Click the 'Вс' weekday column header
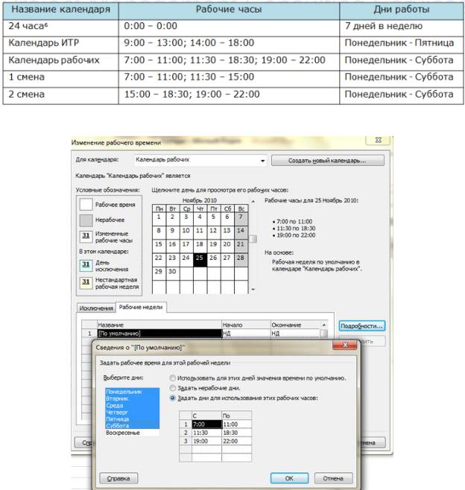Screen dimensions: 465x490 pyautogui.click(x=241, y=209)
